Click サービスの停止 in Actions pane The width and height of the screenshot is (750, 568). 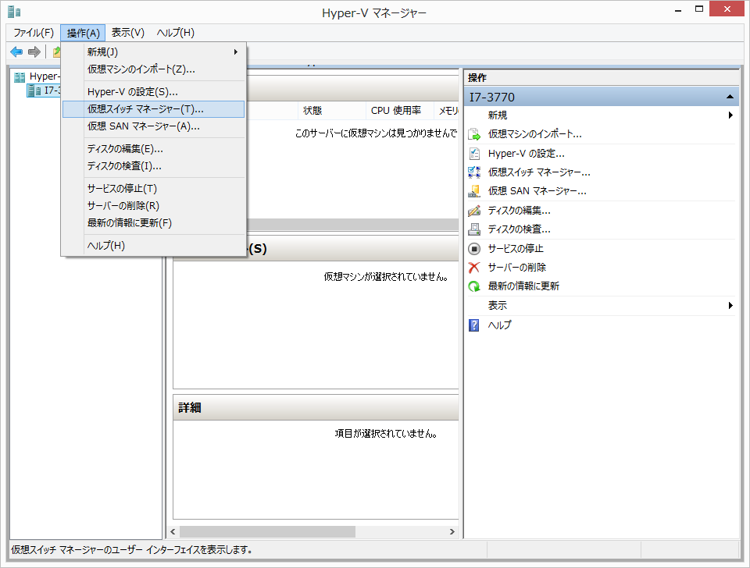tap(516, 248)
